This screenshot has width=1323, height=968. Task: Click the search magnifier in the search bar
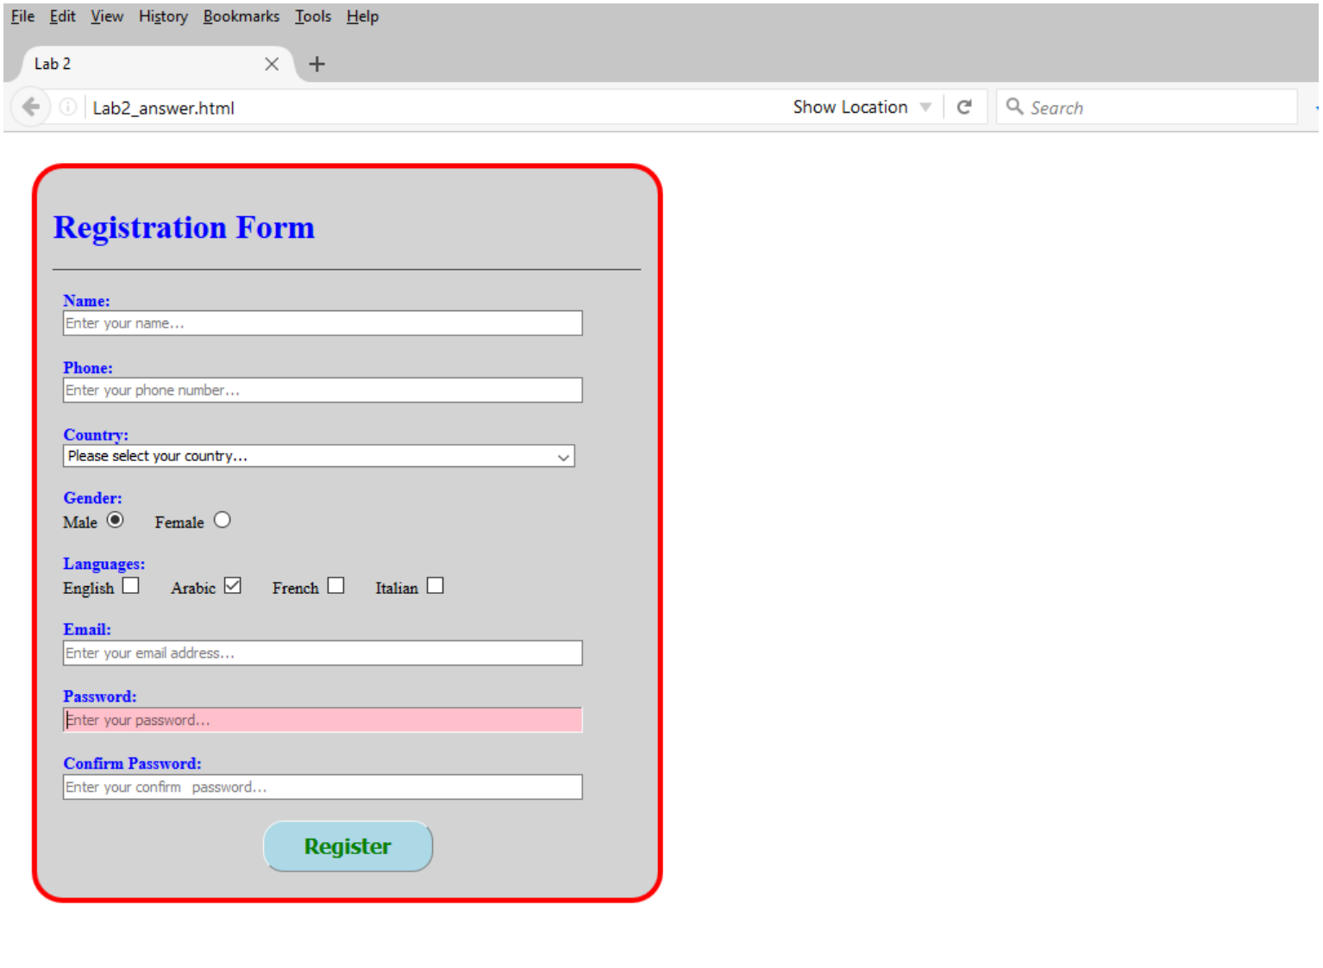click(1015, 107)
